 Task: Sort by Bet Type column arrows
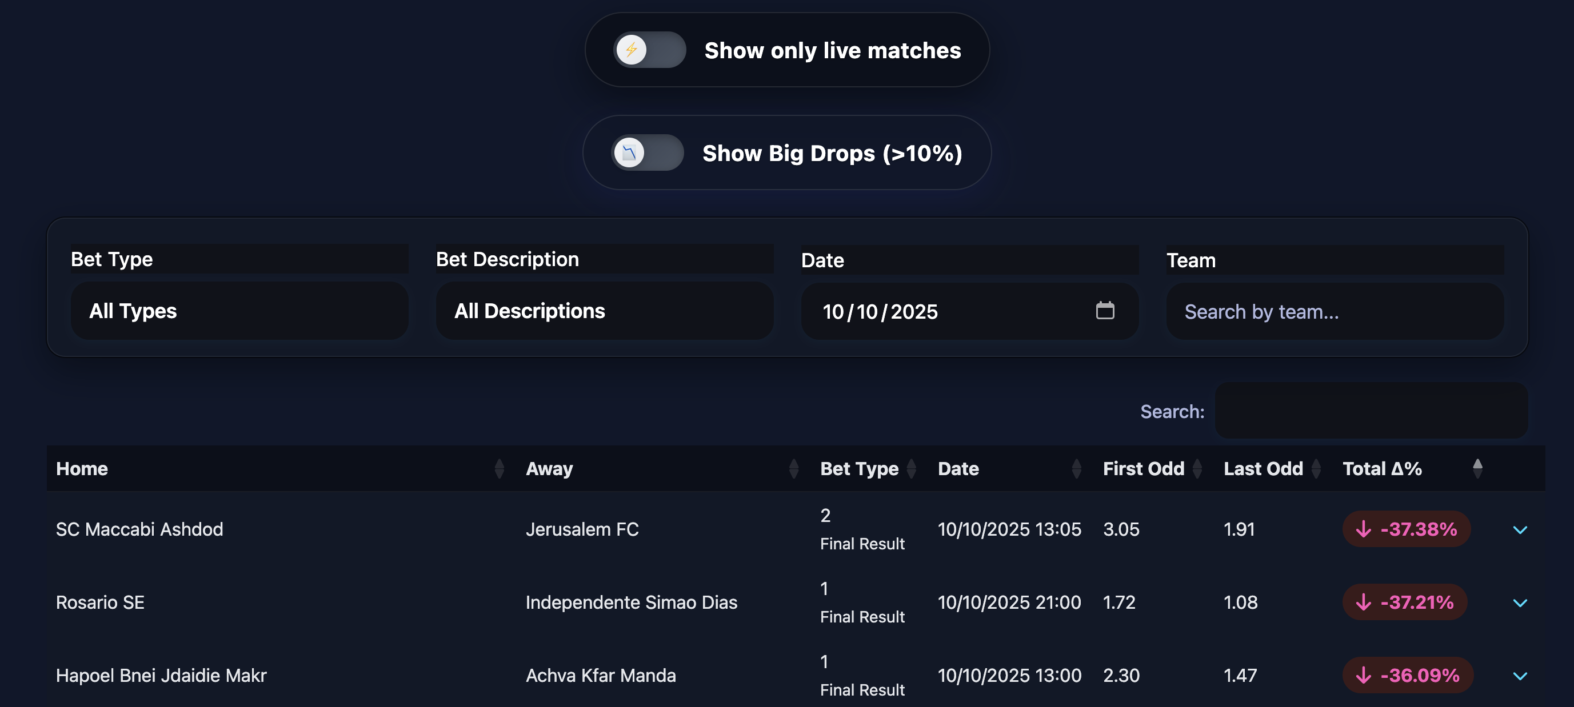click(912, 468)
